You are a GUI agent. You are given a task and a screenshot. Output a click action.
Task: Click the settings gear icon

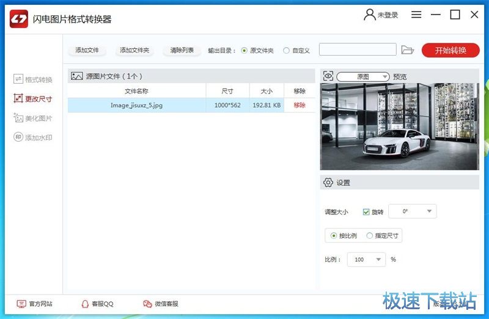click(328, 183)
